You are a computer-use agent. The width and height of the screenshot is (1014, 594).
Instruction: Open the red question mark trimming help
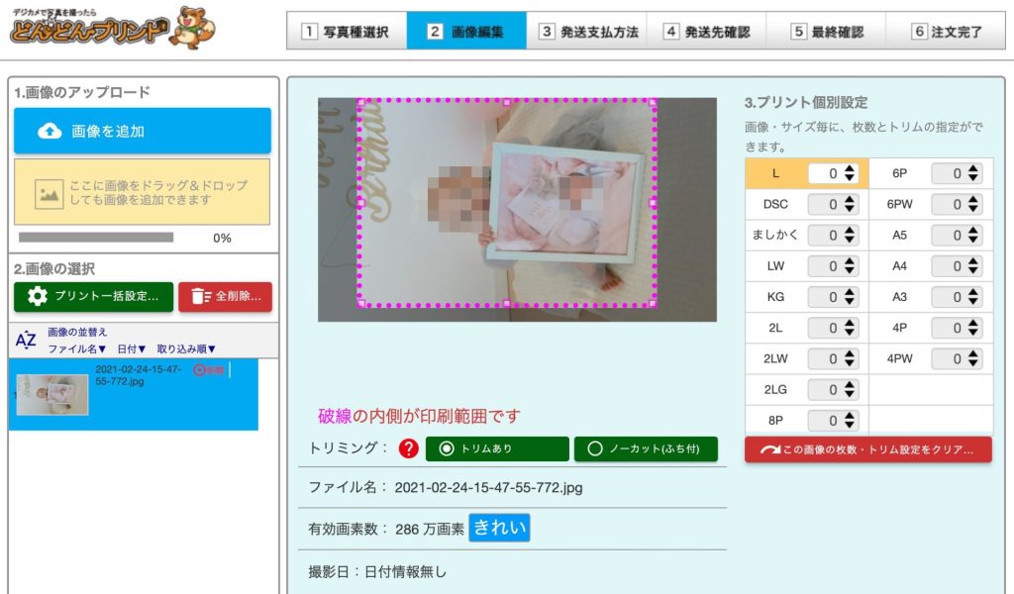pyautogui.click(x=409, y=448)
